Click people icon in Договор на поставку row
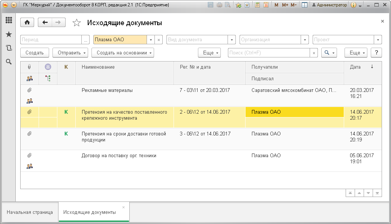 click(29, 166)
